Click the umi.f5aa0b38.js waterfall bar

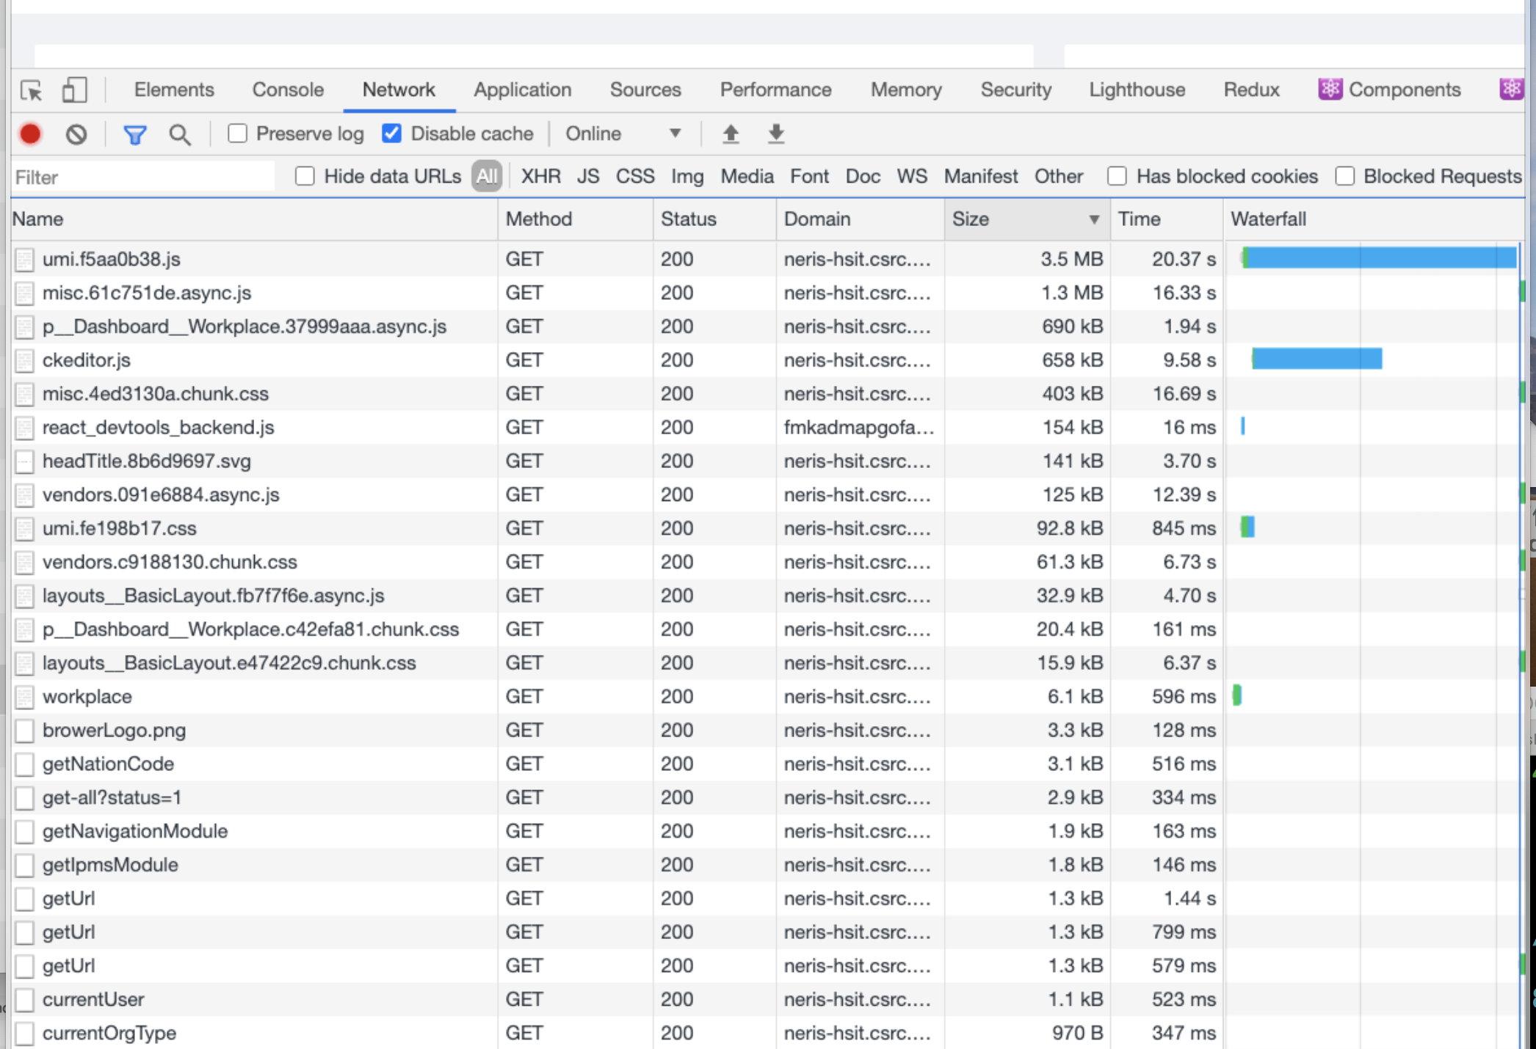click(x=1380, y=258)
